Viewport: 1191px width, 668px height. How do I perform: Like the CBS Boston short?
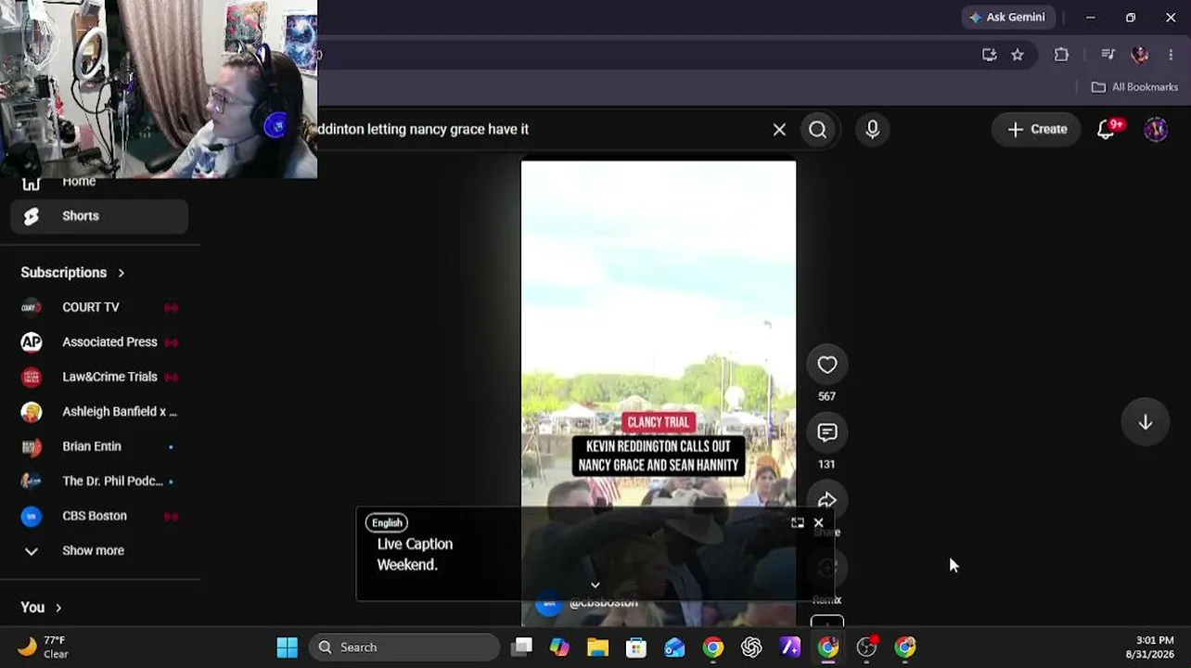tap(826, 365)
